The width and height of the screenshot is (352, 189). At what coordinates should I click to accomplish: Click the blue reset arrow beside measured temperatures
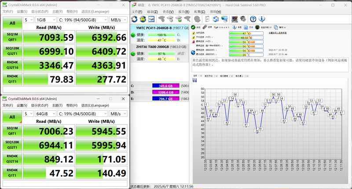(193, 52)
